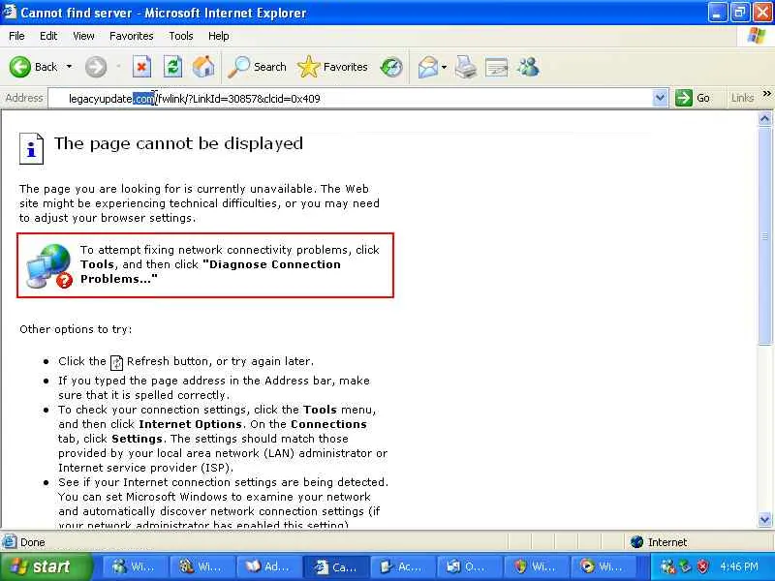Go to the Home page icon

click(x=203, y=67)
